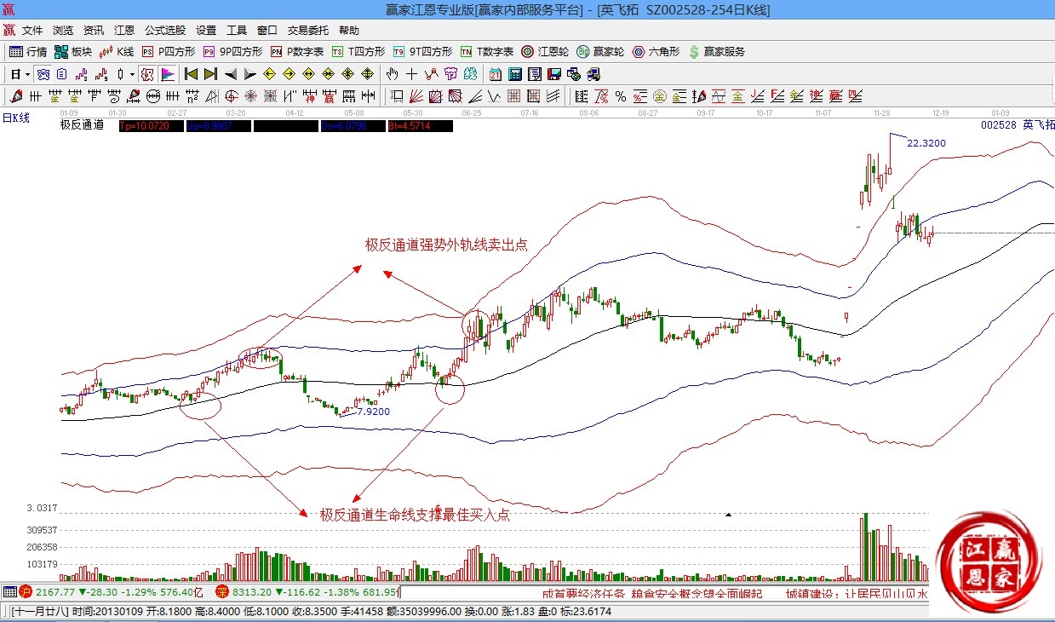
Task: Open the 公式选股 menu
Action: [164, 30]
